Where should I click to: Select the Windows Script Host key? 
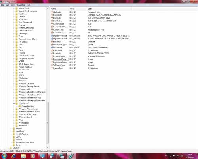27,114
